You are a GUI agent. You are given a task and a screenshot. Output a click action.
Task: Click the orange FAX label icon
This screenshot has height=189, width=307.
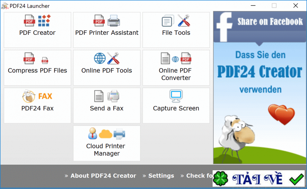coord(45,96)
